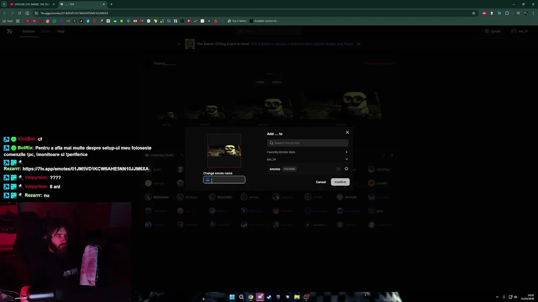
Task: Close the EPISODE 216 tab
Action: [53, 4]
